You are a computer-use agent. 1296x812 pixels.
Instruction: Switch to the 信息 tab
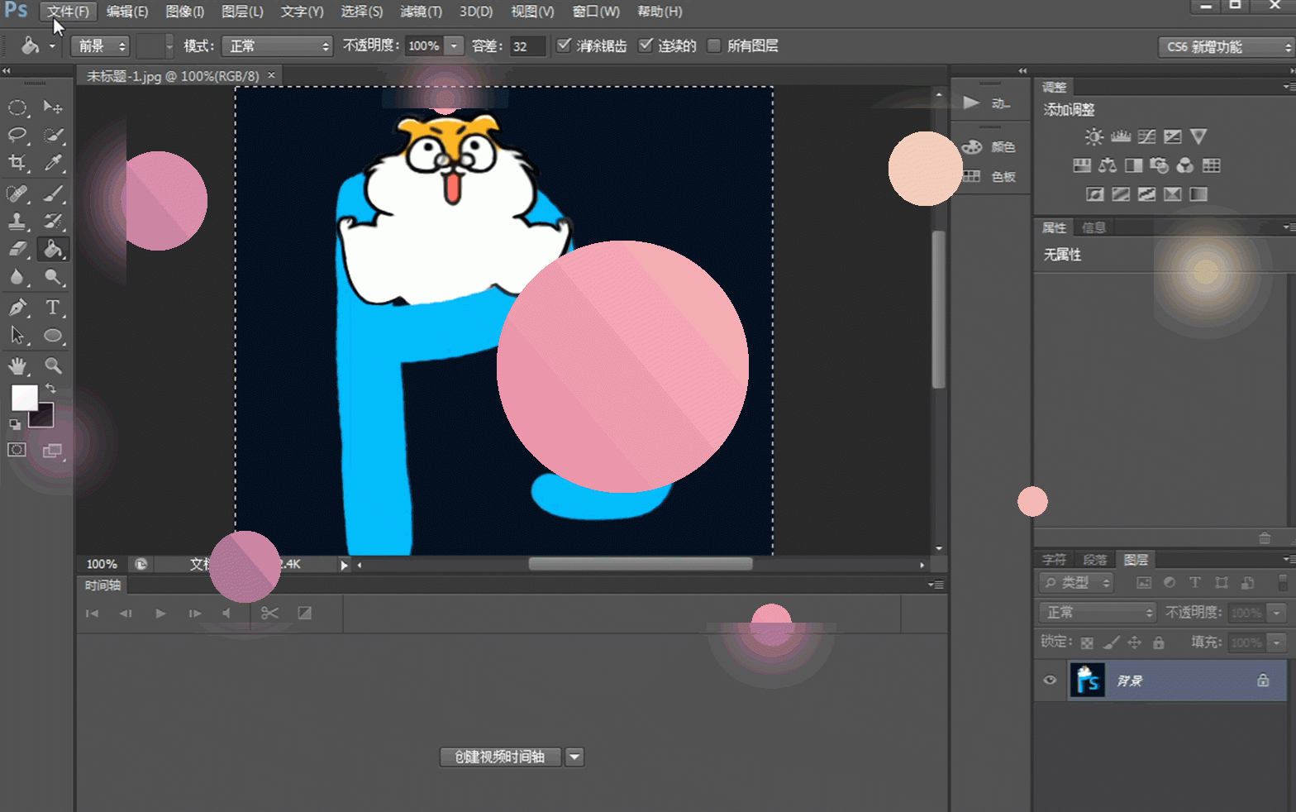coord(1093,227)
